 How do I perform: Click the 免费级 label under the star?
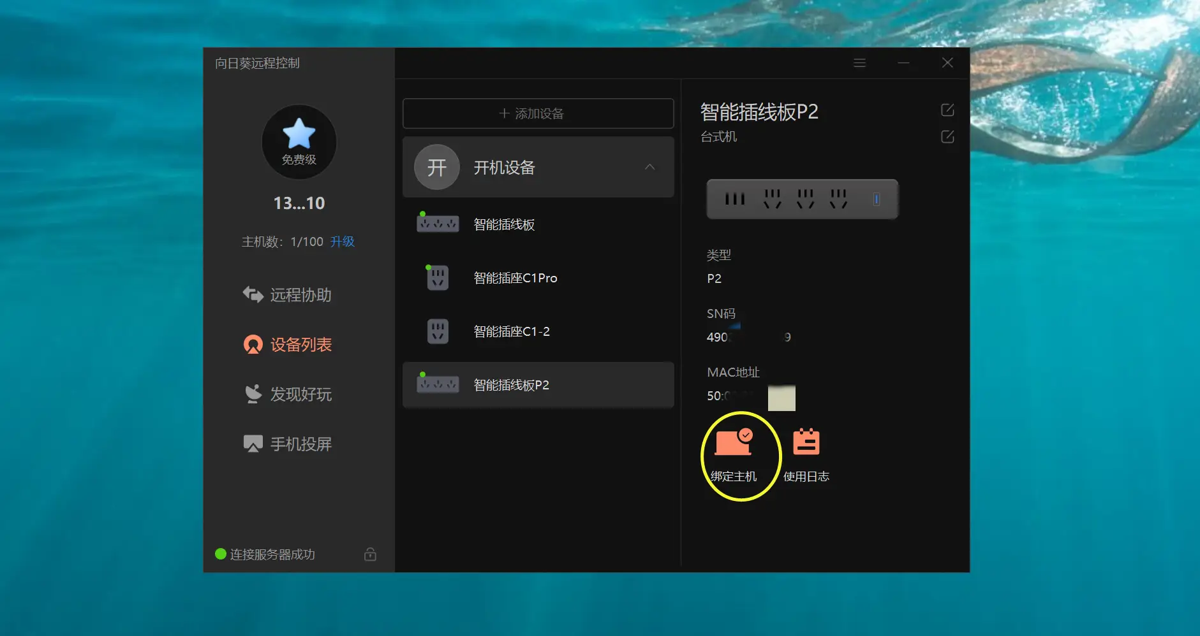click(x=299, y=160)
